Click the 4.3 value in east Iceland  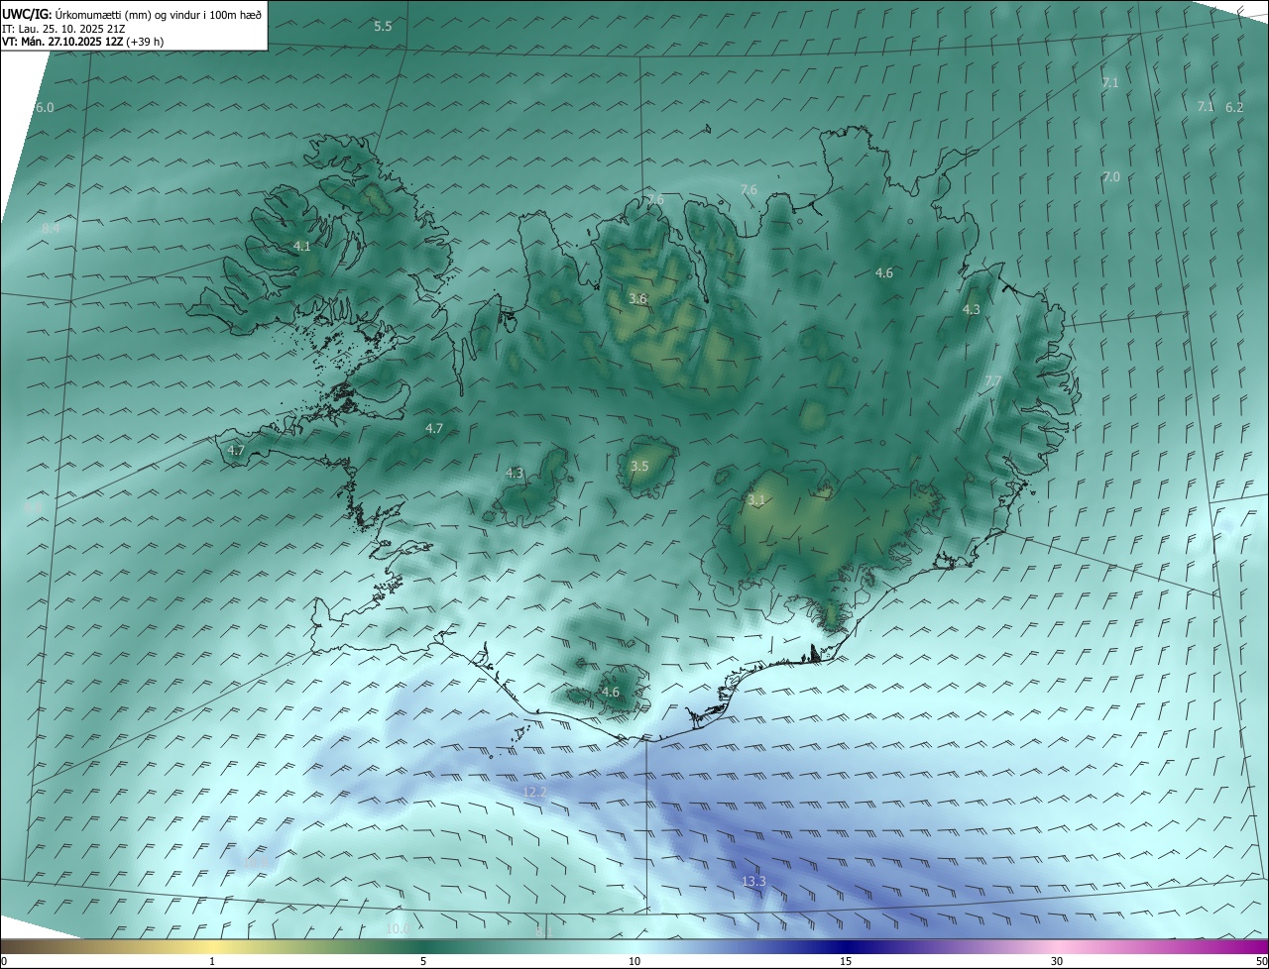972,309
